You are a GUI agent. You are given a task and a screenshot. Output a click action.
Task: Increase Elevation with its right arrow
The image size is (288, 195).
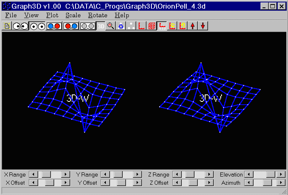click(281, 174)
